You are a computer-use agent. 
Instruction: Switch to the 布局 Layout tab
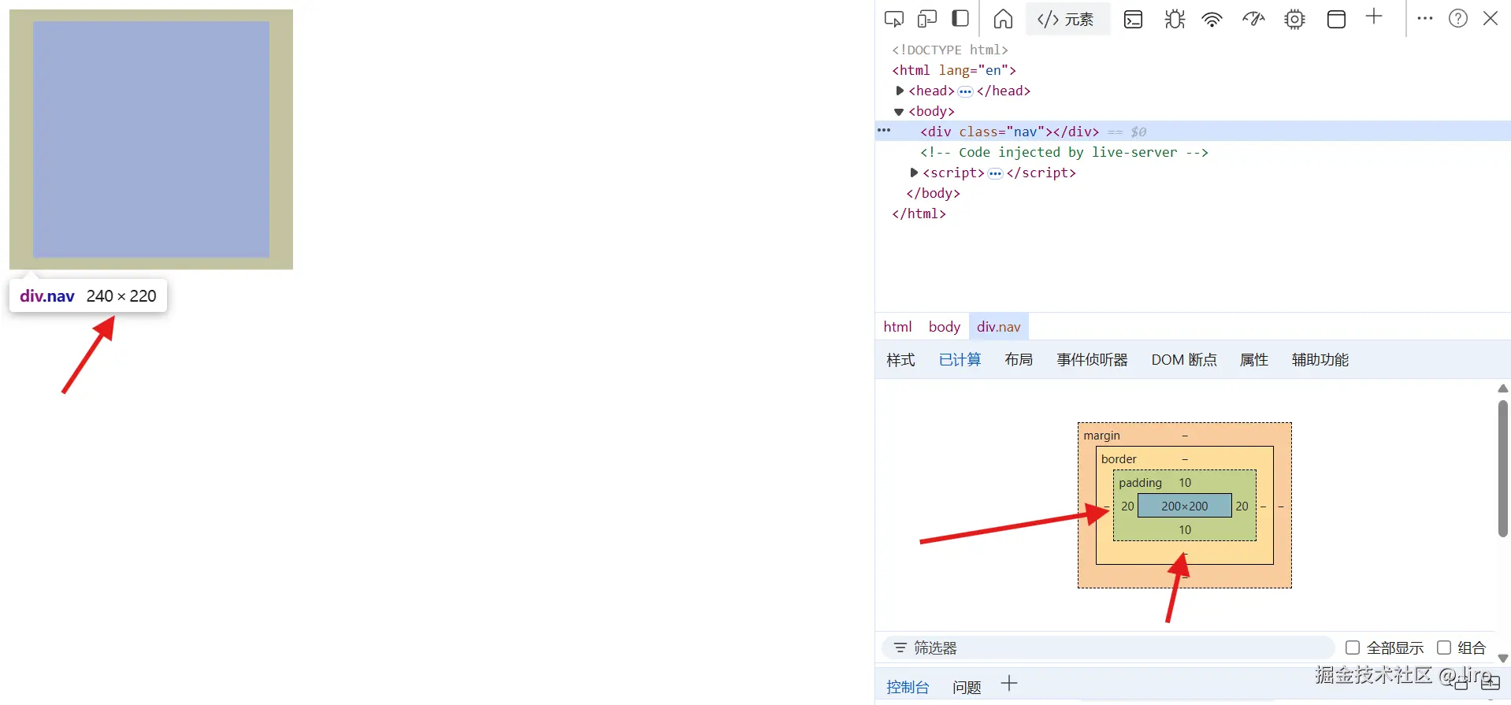1019,360
